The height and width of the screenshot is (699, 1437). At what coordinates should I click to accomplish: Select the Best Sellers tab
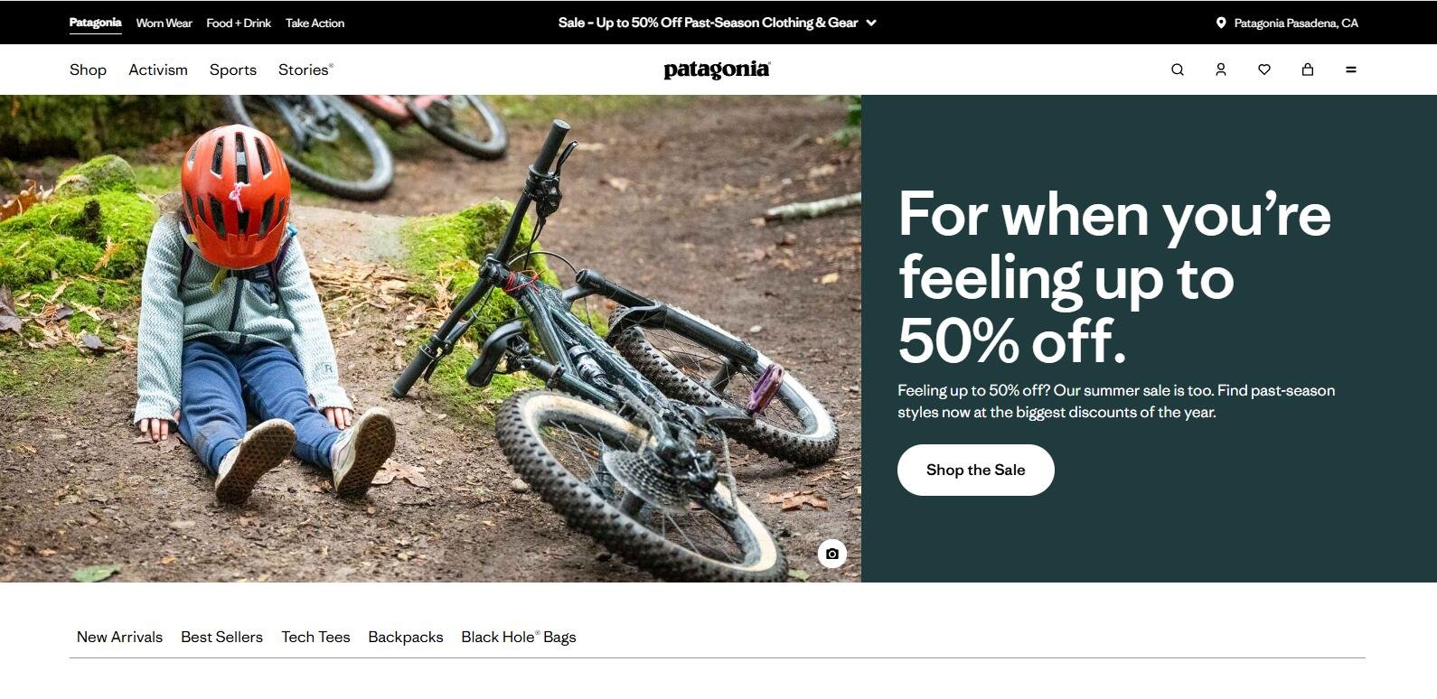coord(221,637)
